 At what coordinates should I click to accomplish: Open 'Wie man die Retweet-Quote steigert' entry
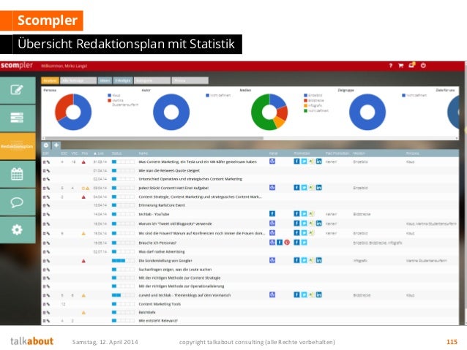coord(169,171)
